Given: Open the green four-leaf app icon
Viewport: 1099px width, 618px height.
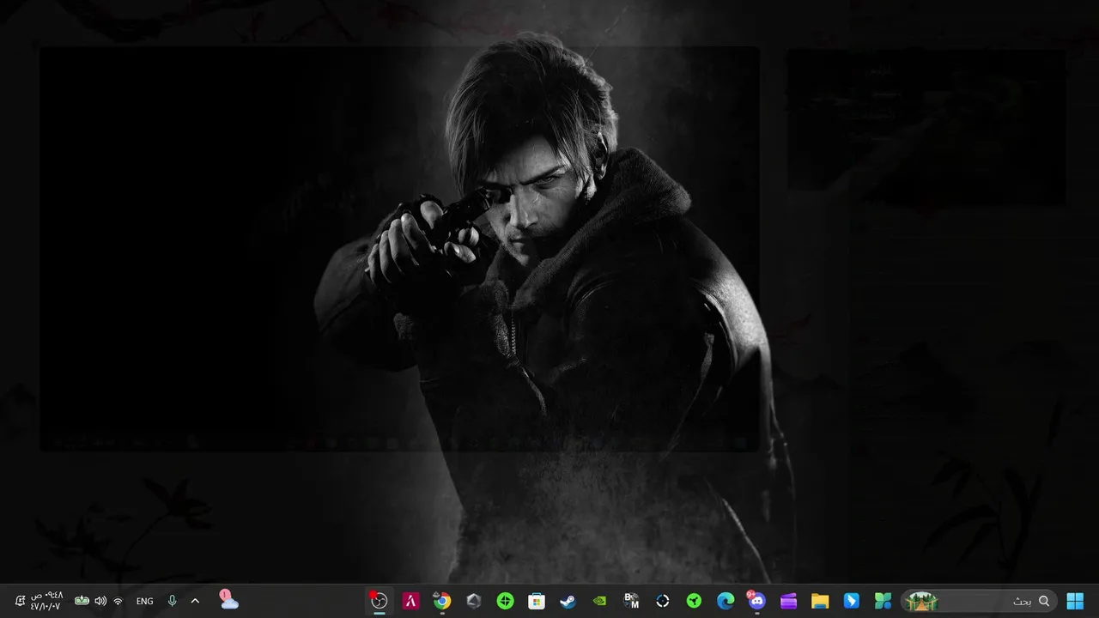Looking at the screenshot, I should pos(883,601).
